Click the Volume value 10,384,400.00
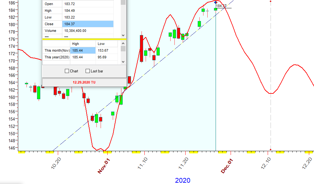The width and height of the screenshot is (314, 184). [76, 31]
